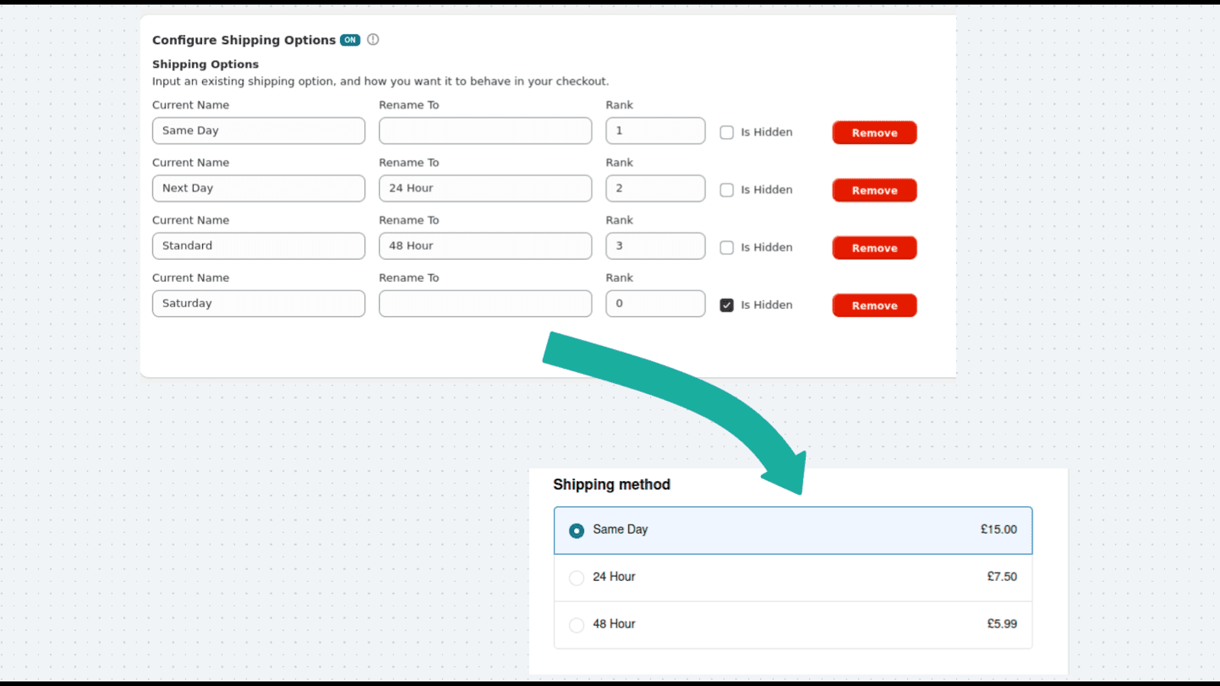Remove the Standard shipping option

click(x=874, y=247)
